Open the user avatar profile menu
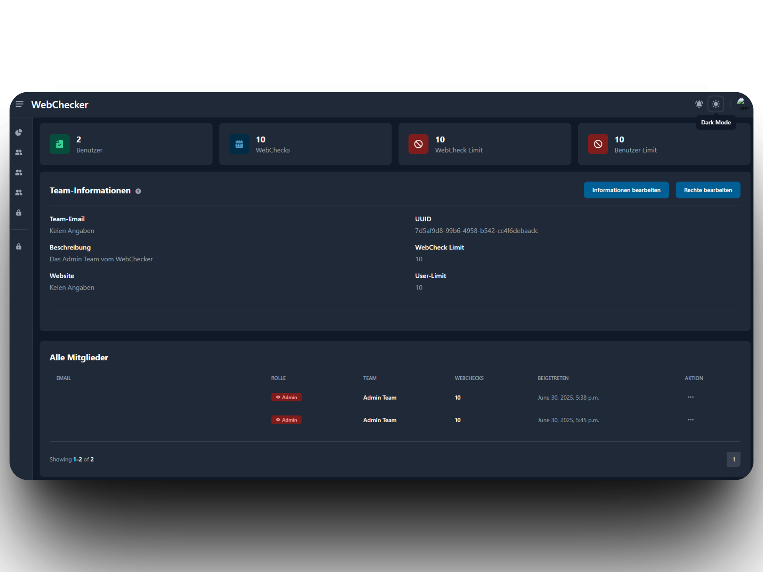 click(742, 104)
